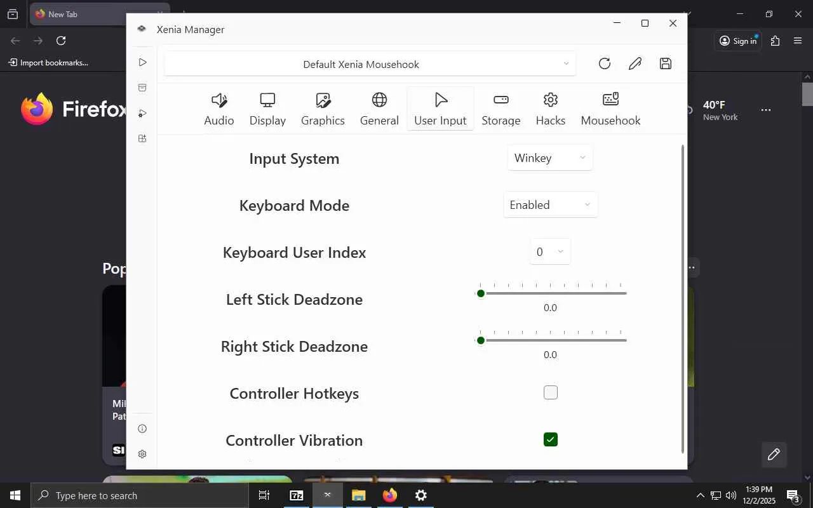Click the Right Stick Deadzone slider handle
This screenshot has width=813, height=508.
481,340
